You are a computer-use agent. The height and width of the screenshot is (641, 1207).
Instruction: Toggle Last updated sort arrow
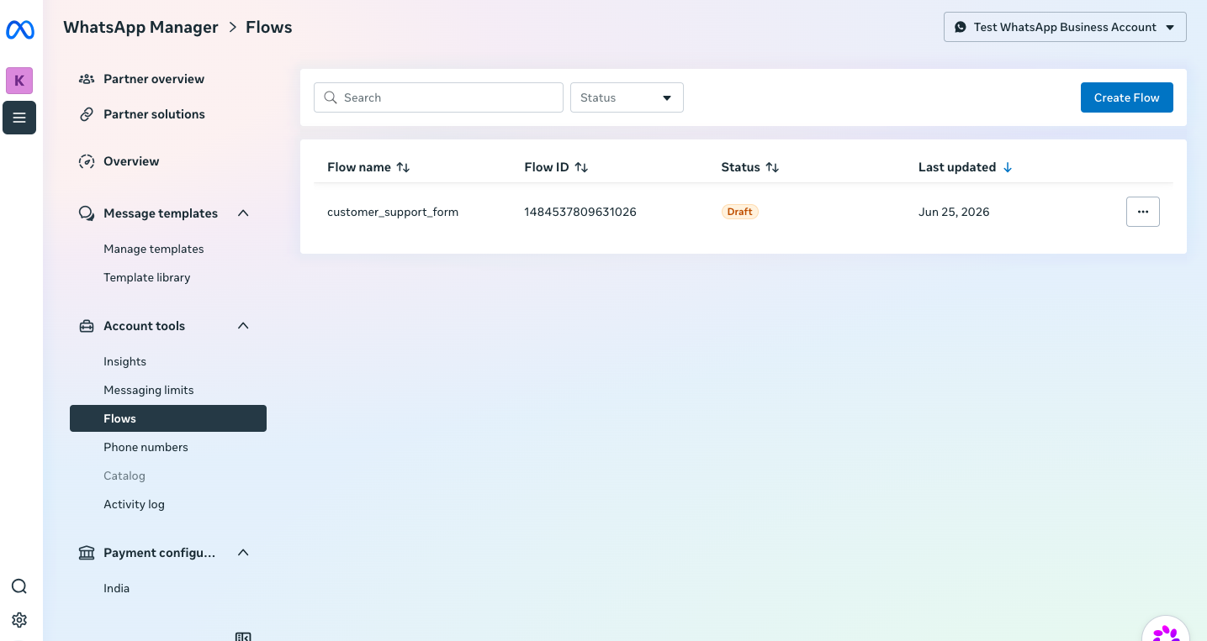pyautogui.click(x=1008, y=167)
